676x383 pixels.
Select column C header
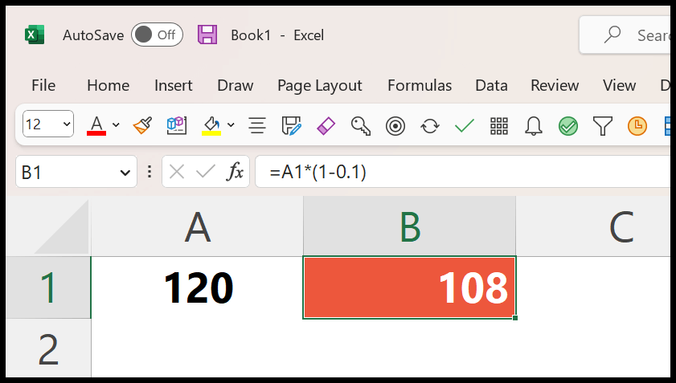593,226
